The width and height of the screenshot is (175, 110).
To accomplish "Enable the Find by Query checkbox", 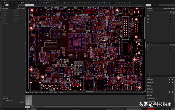I will point(2,8).
